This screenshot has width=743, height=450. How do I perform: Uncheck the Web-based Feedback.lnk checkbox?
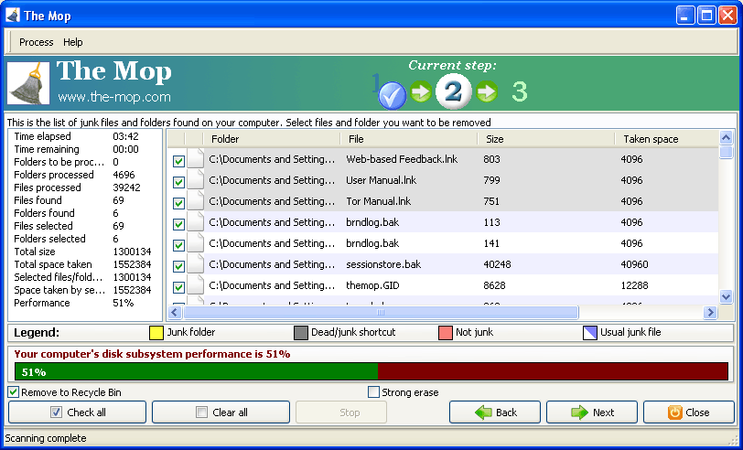coord(178,161)
